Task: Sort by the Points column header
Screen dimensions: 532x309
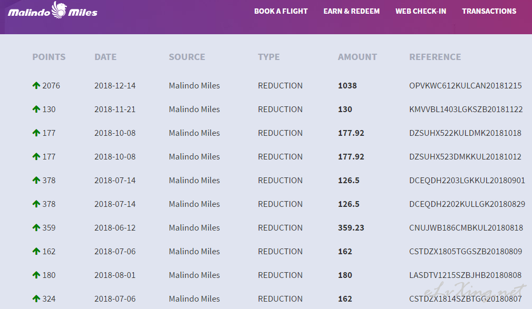Action: (x=49, y=57)
